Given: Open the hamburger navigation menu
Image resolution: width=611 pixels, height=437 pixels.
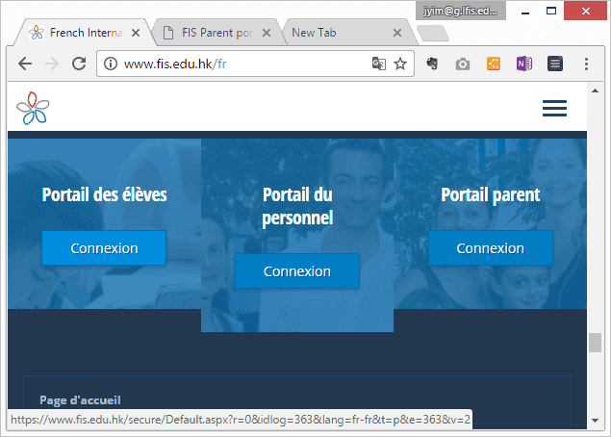Looking at the screenshot, I should (554, 108).
